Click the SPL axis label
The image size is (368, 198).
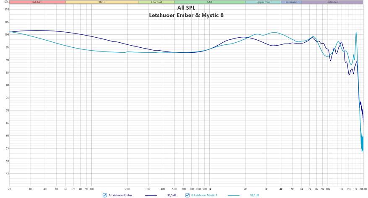(6, 2)
